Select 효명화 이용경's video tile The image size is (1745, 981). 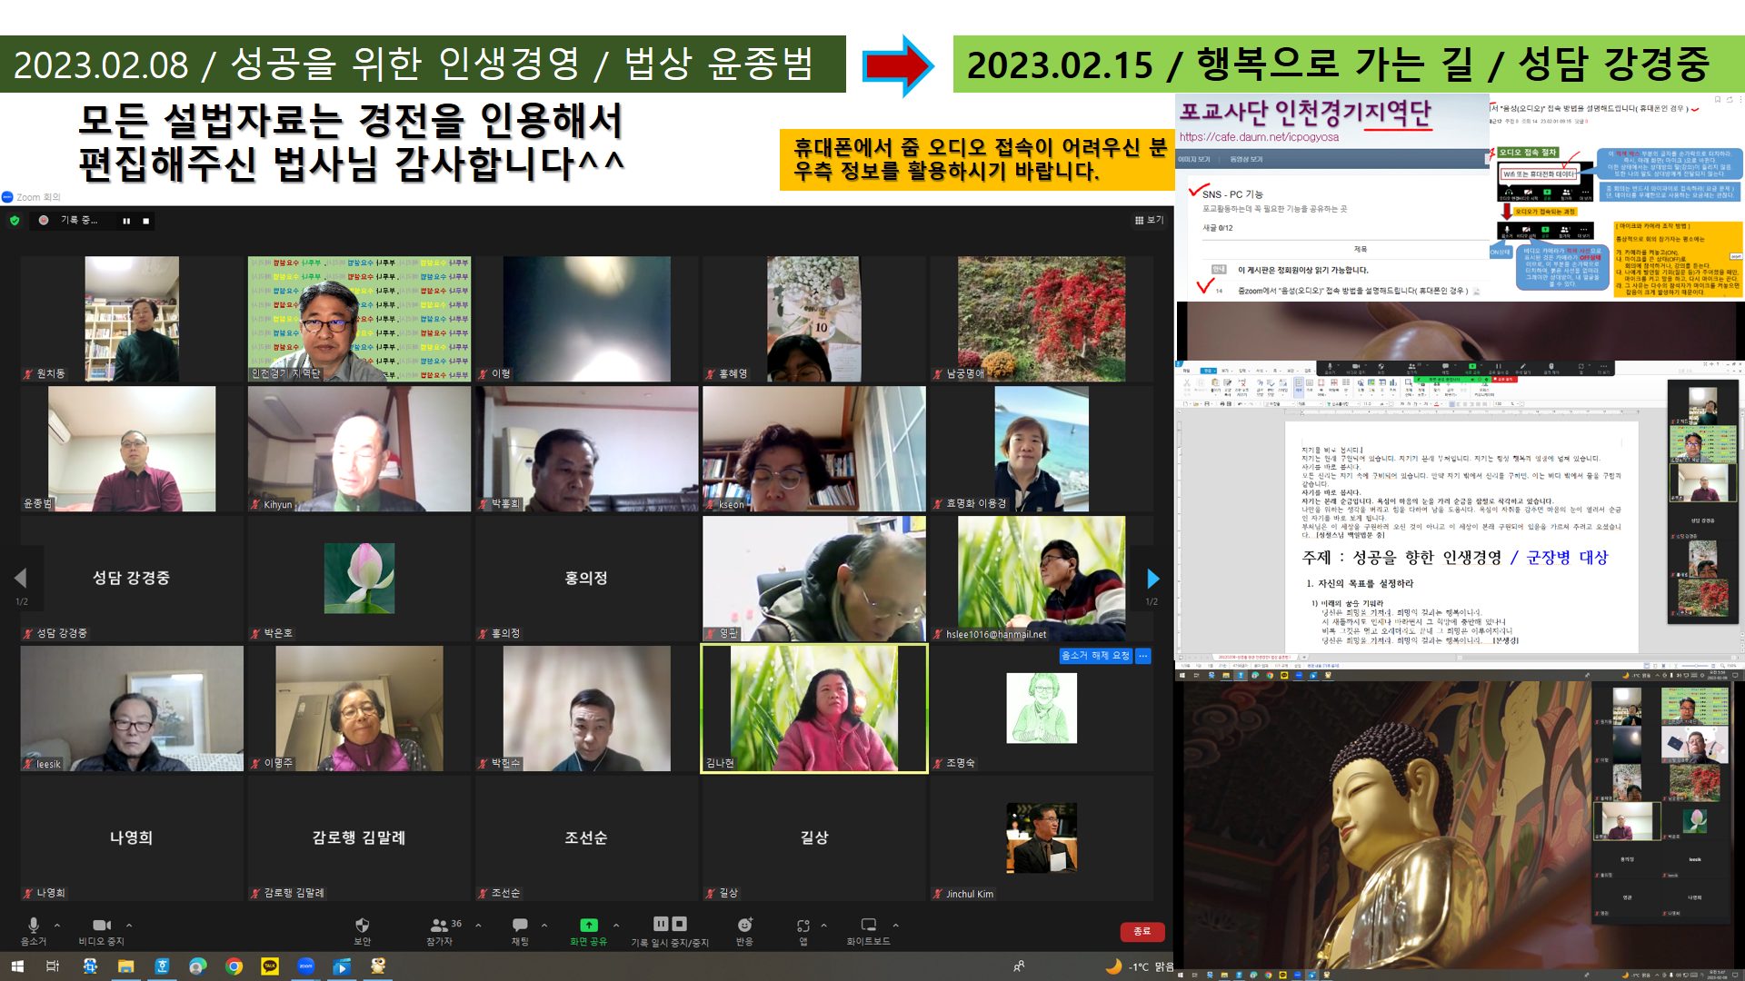pos(1042,449)
